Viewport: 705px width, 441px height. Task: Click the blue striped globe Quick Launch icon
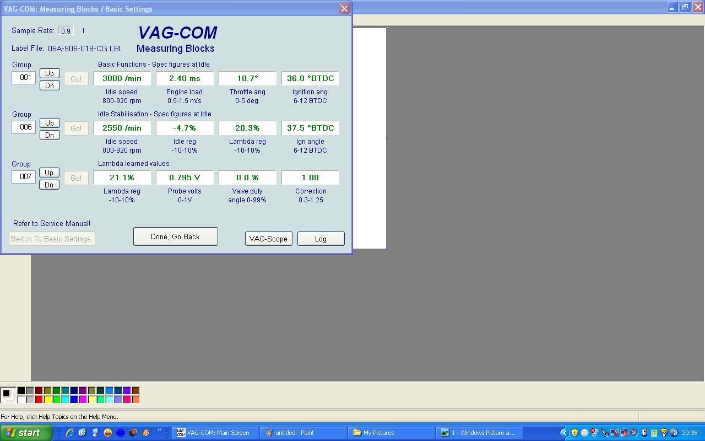pyautogui.click(x=120, y=433)
